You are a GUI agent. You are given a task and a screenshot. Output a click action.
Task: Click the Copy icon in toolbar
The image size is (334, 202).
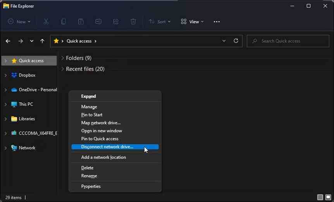click(63, 22)
